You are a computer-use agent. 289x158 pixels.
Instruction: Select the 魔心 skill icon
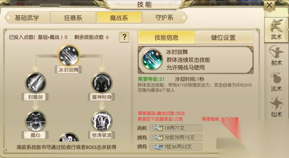(x=36, y=121)
